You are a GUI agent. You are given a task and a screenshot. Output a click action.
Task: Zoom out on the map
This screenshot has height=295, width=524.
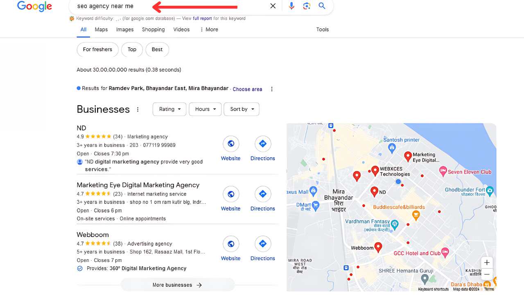[487, 275]
